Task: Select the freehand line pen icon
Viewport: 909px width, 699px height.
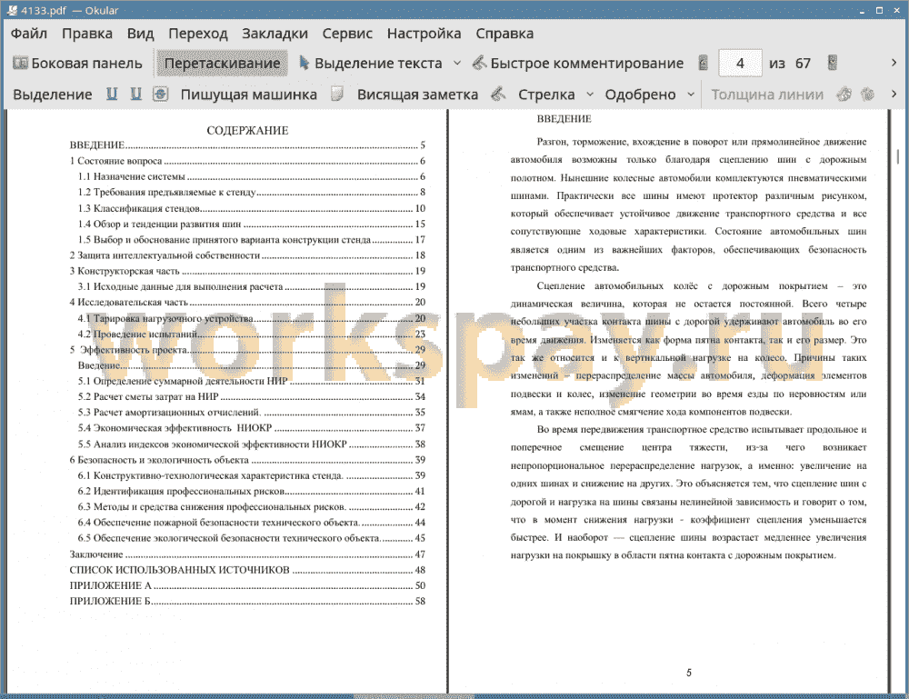Action: (498, 95)
